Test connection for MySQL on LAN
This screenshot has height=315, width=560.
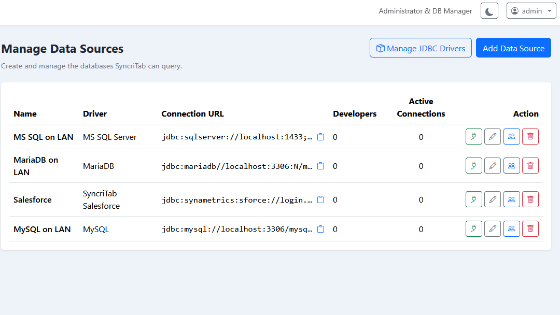click(x=473, y=228)
